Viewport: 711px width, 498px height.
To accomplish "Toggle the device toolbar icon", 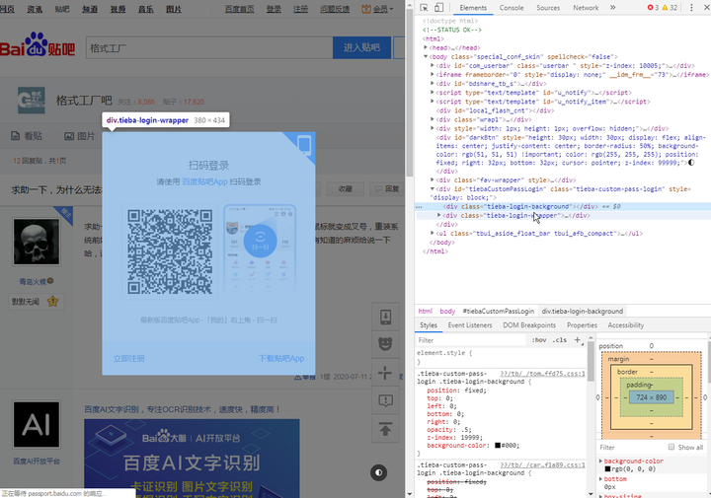I will [439, 8].
